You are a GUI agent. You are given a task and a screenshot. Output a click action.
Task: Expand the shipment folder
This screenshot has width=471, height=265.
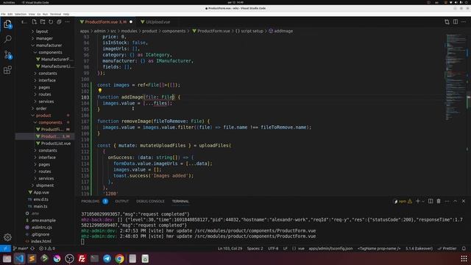point(45,185)
